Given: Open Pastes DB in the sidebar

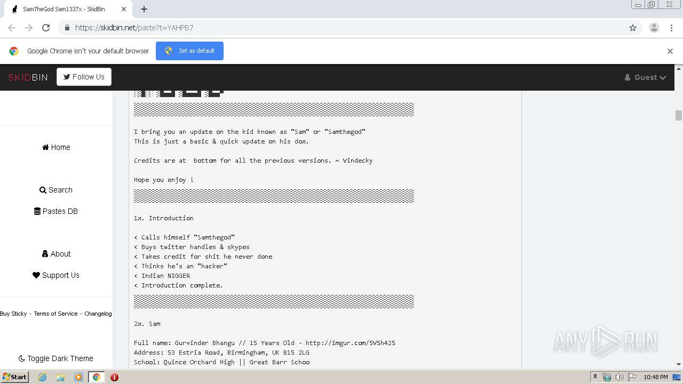Looking at the screenshot, I should pos(56,211).
